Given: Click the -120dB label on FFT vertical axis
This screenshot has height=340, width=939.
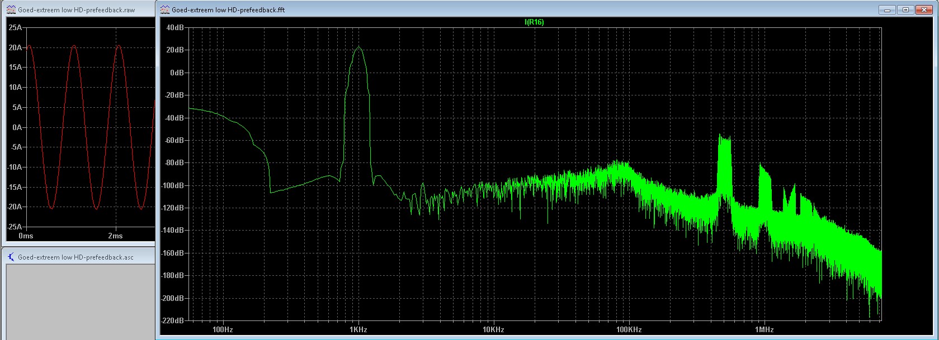Looking at the screenshot, I should click(172, 208).
